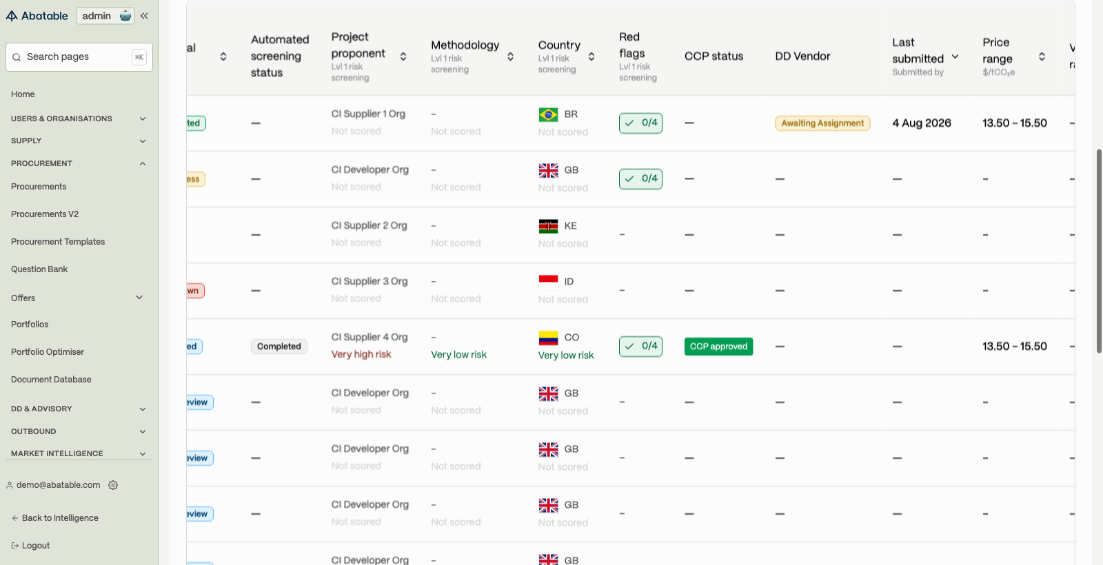Sort by Project proponent column
This screenshot has height=565, width=1103.
tap(403, 56)
